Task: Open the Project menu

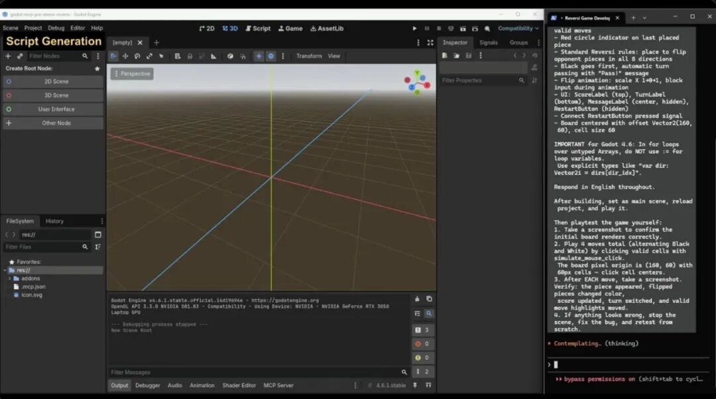Action: (x=33, y=28)
